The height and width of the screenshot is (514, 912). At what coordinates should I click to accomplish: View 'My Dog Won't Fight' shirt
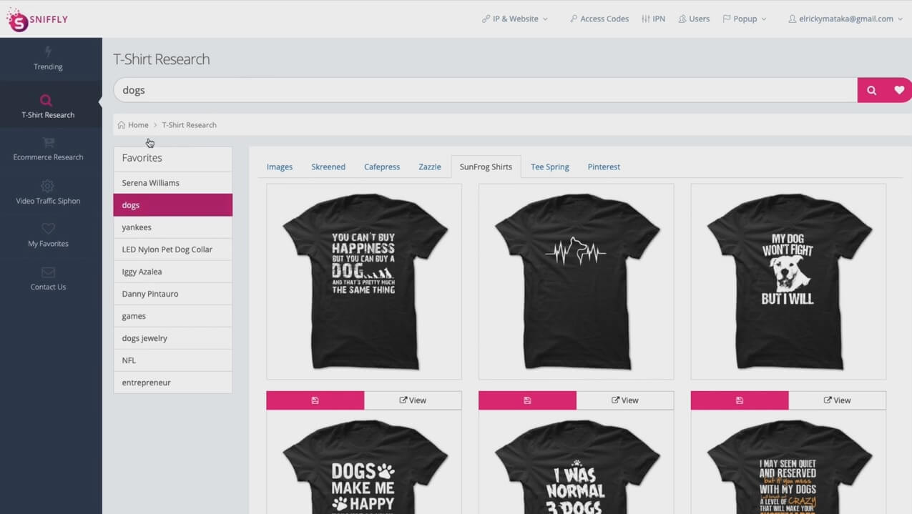click(x=838, y=400)
